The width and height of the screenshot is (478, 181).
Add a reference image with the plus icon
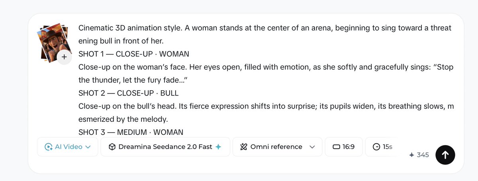tap(64, 57)
